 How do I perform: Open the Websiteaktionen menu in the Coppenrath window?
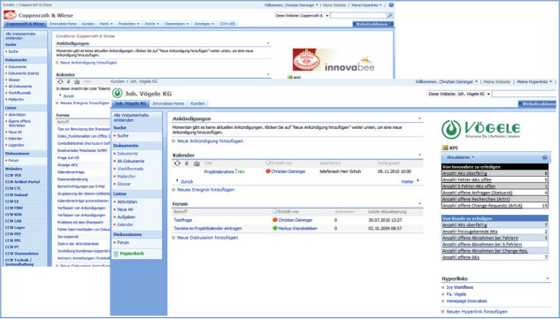(x=373, y=24)
